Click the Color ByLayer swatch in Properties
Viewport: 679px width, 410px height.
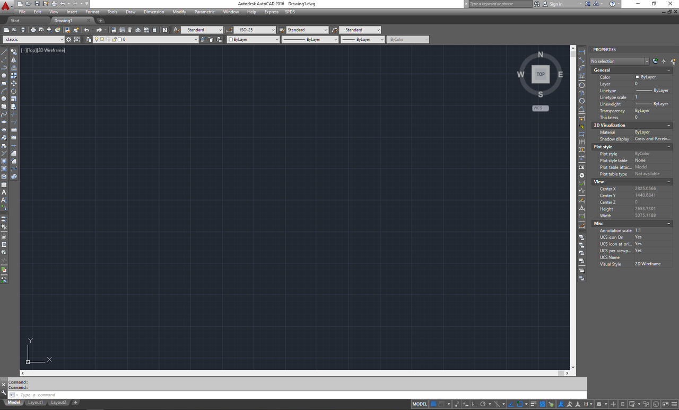637,77
